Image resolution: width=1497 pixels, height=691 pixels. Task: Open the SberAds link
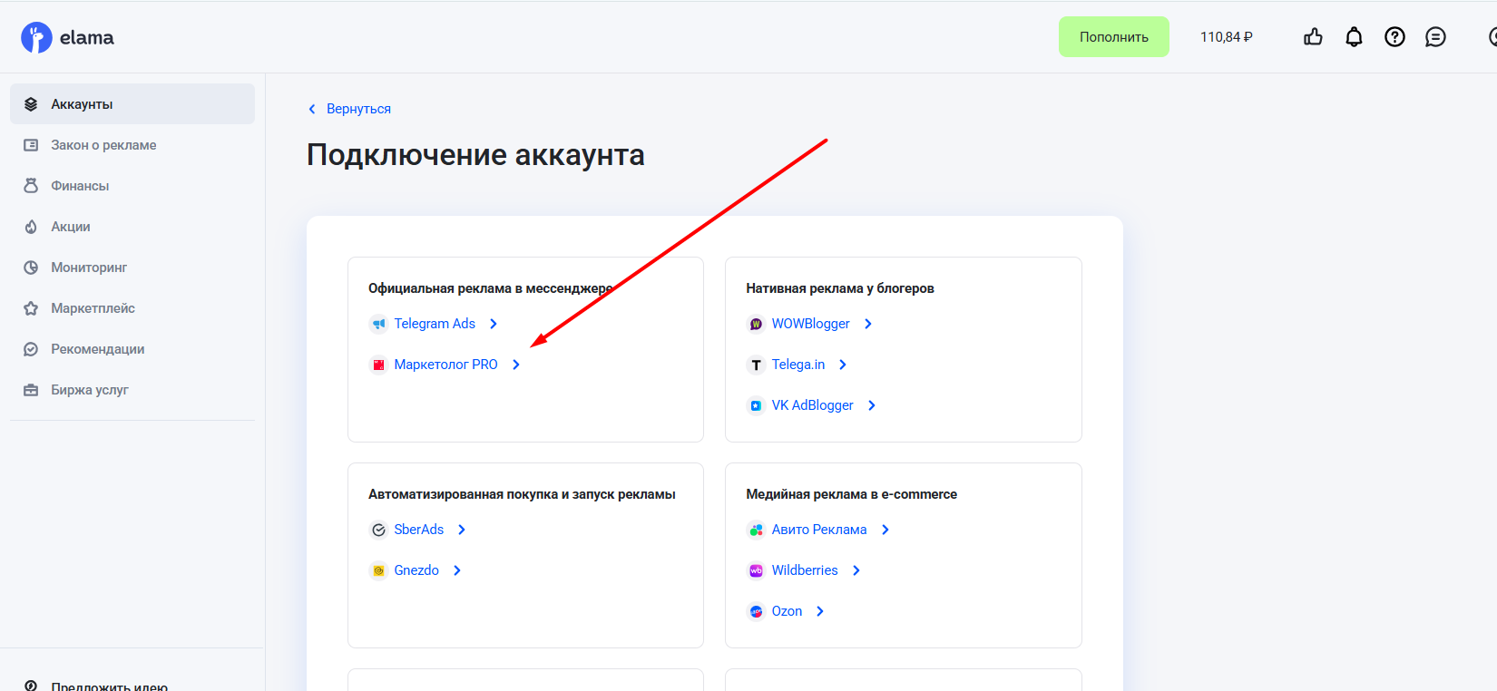coord(418,530)
